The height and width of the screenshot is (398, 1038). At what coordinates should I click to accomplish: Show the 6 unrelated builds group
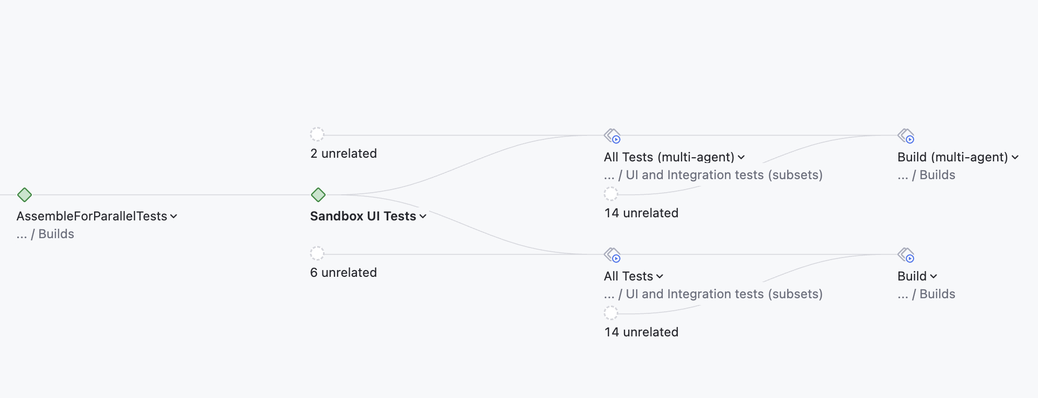coord(343,273)
